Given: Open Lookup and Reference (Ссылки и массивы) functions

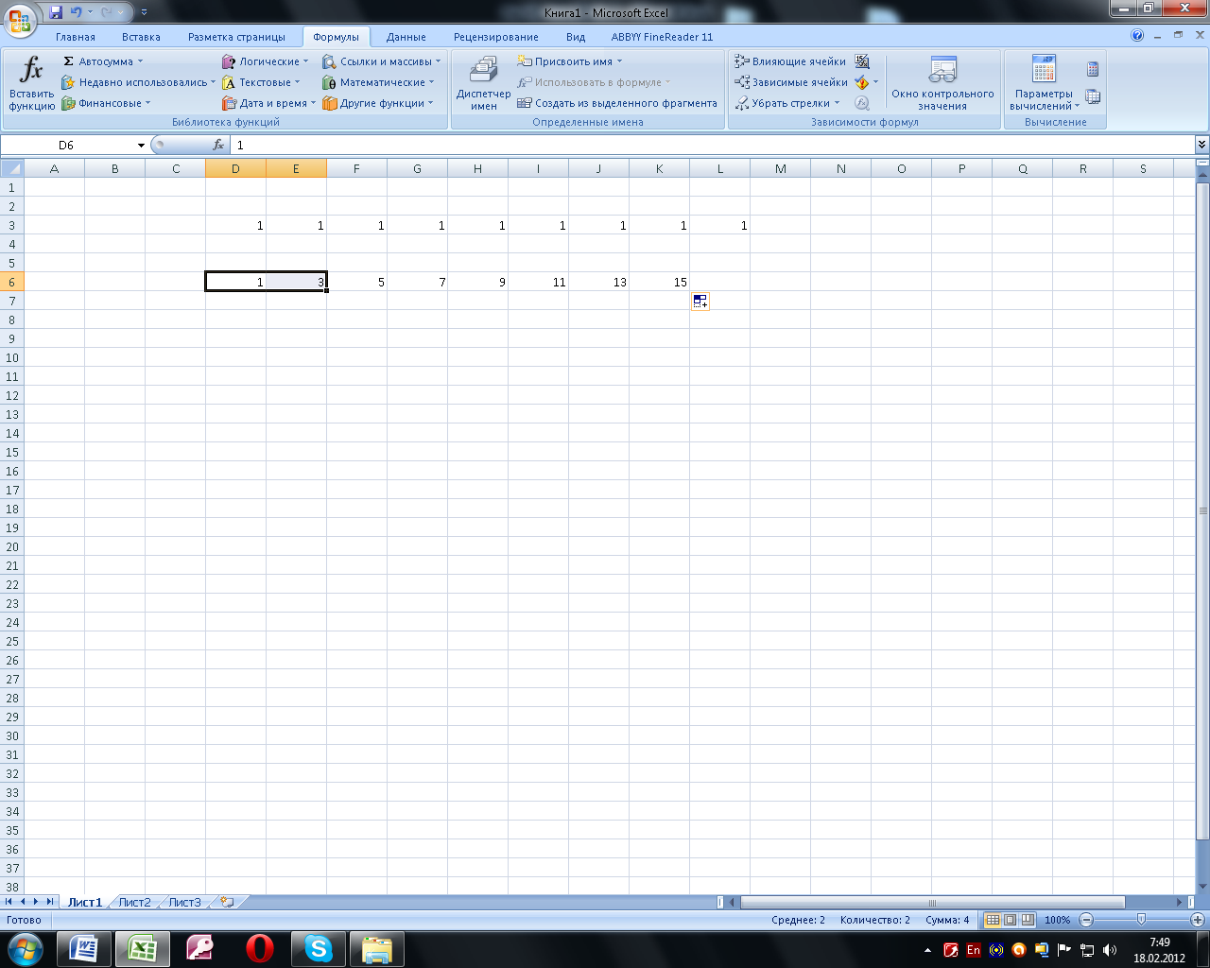Looking at the screenshot, I should (381, 61).
